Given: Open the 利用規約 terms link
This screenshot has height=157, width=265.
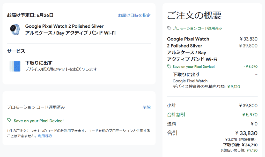Looking at the screenshot, I should pos(45,136).
